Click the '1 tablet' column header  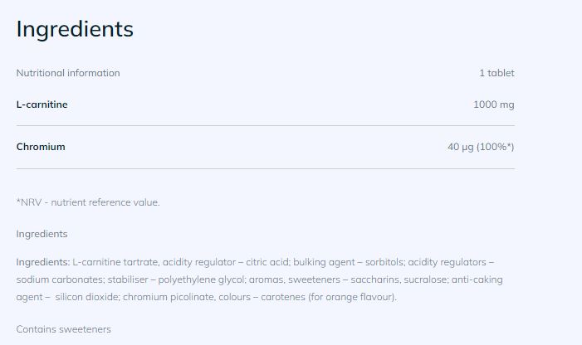point(496,73)
